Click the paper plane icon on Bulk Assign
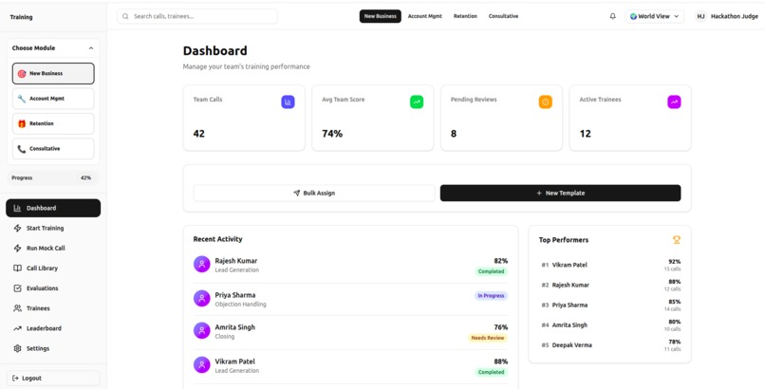 [x=297, y=193]
